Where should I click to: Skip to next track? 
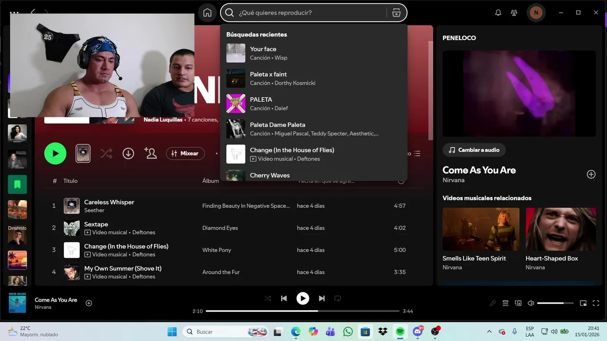click(322, 298)
